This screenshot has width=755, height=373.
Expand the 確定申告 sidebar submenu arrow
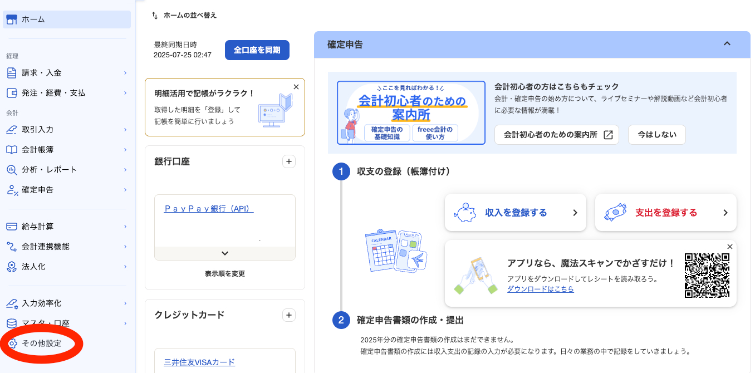pyautogui.click(x=125, y=189)
